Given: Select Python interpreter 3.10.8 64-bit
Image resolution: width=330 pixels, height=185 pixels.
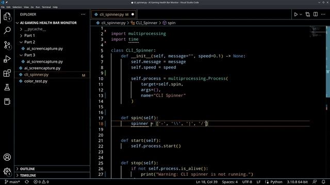Looking at the screenshot, I should 297,182.
